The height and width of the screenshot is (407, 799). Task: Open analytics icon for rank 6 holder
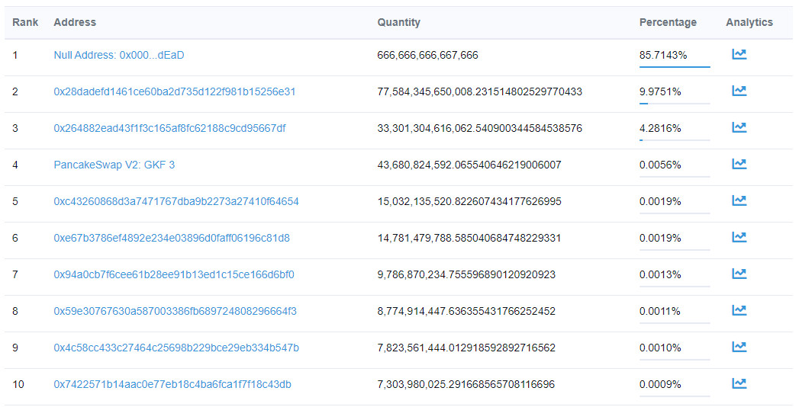(739, 237)
